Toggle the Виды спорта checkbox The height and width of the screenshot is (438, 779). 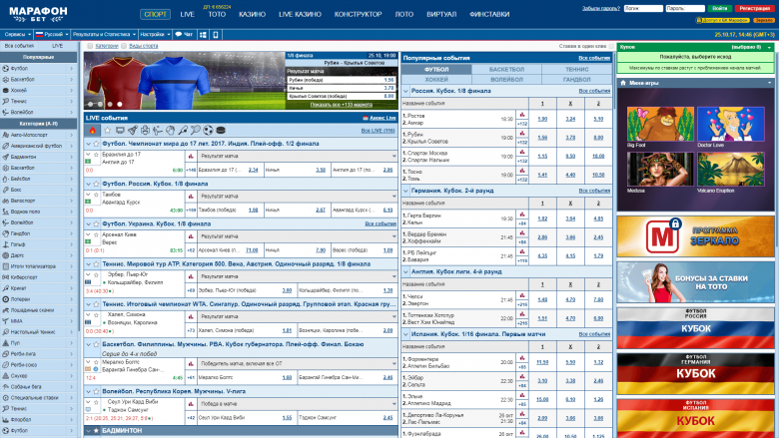(x=124, y=46)
